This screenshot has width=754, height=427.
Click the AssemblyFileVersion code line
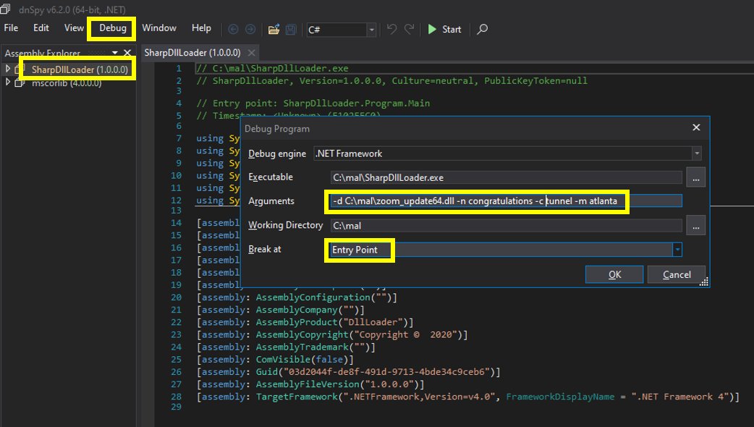pyautogui.click(x=310, y=384)
